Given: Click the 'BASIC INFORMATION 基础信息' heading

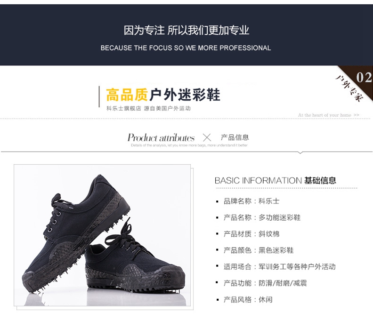Looking at the screenshot, I should 275,181.
